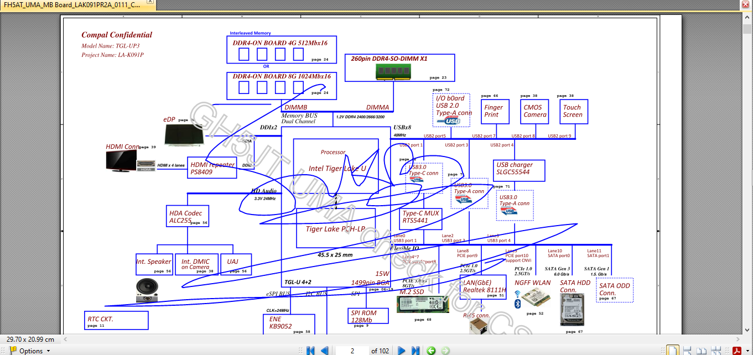Viewport: 753px width, 355px height.
Task: Click the 'Tiger Lake PCH-LP' block
Action: (x=336, y=228)
